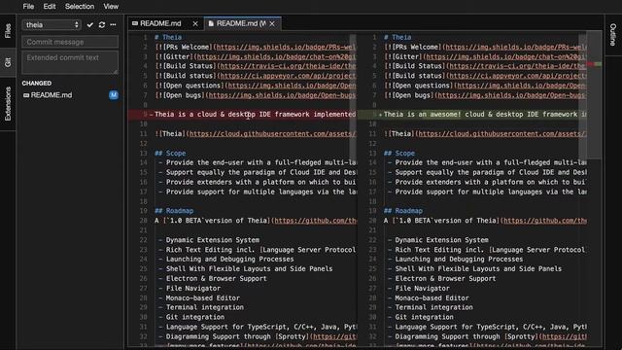Open more Git actions ellipsis menu
Image resolution: width=622 pixels, height=350 pixels.
pyautogui.click(x=113, y=24)
